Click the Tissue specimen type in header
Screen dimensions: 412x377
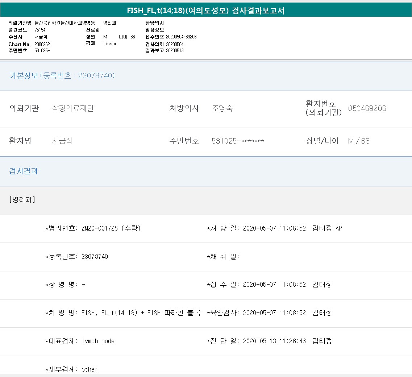click(x=110, y=44)
